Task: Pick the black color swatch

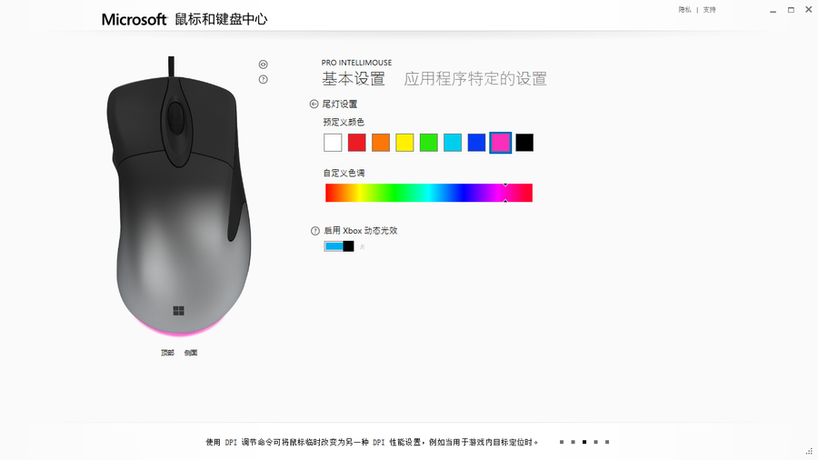Action: [x=524, y=143]
